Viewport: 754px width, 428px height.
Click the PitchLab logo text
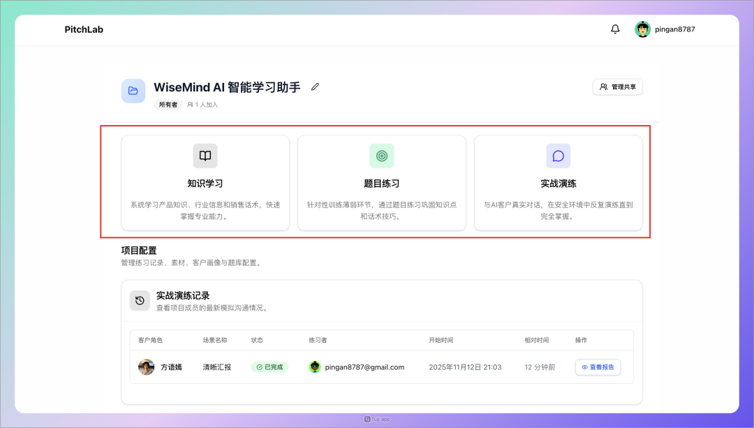84,29
